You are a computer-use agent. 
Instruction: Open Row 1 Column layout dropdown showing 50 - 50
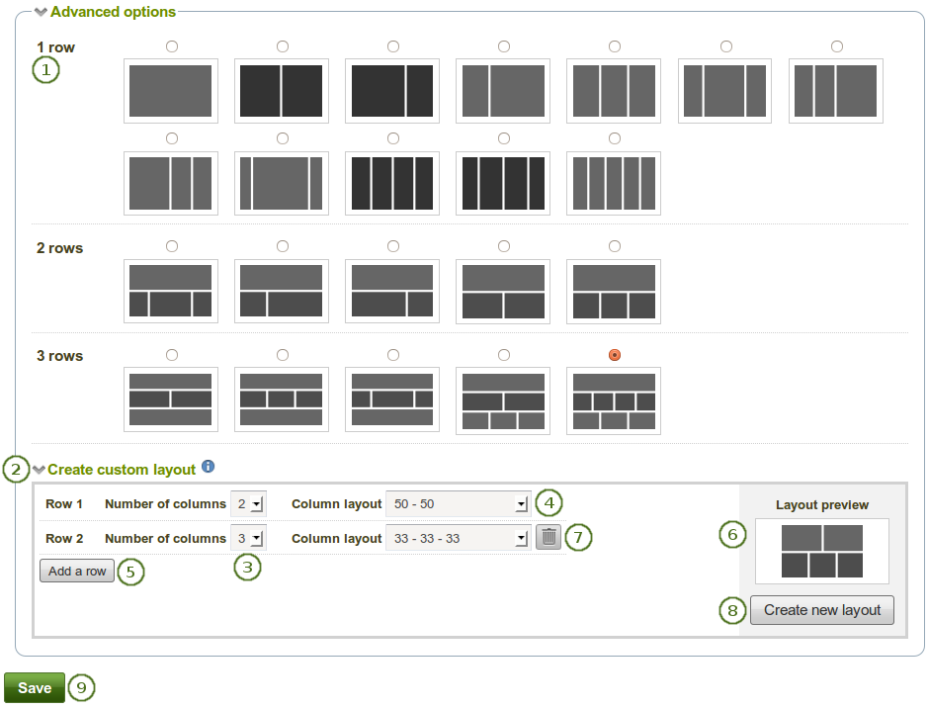[459, 504]
